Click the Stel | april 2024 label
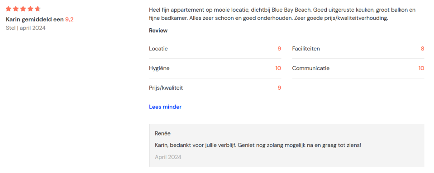This screenshot has width=434, height=173. pyautogui.click(x=25, y=28)
